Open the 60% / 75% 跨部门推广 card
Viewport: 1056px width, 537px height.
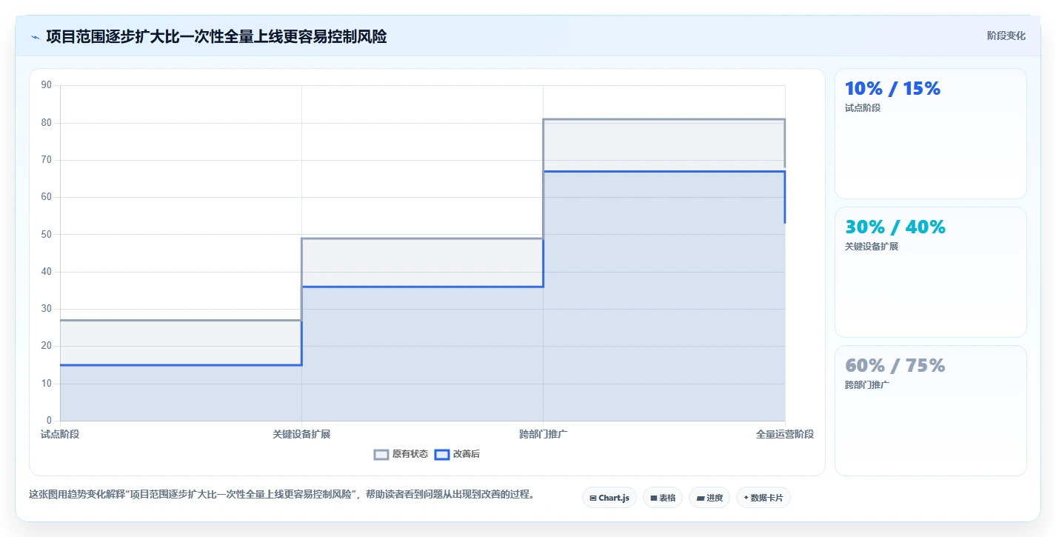click(x=931, y=410)
